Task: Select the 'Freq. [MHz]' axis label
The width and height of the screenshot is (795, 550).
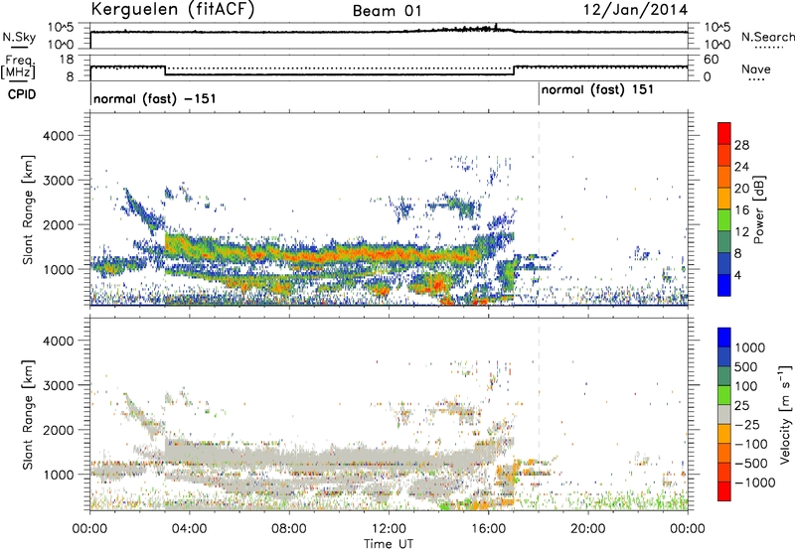Action: (x=18, y=68)
